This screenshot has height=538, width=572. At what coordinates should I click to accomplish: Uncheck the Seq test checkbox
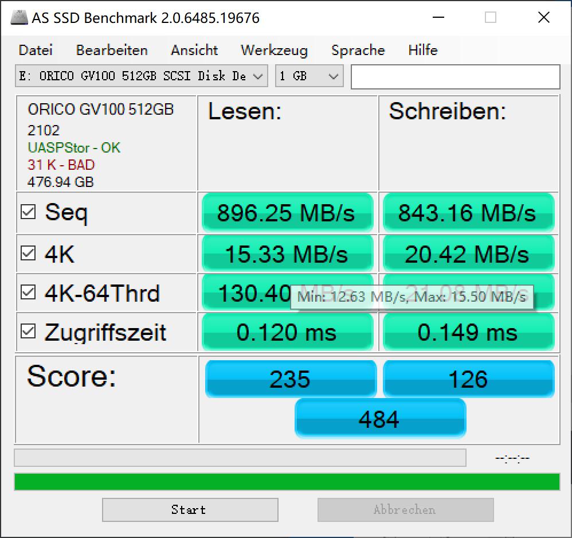click(x=28, y=212)
